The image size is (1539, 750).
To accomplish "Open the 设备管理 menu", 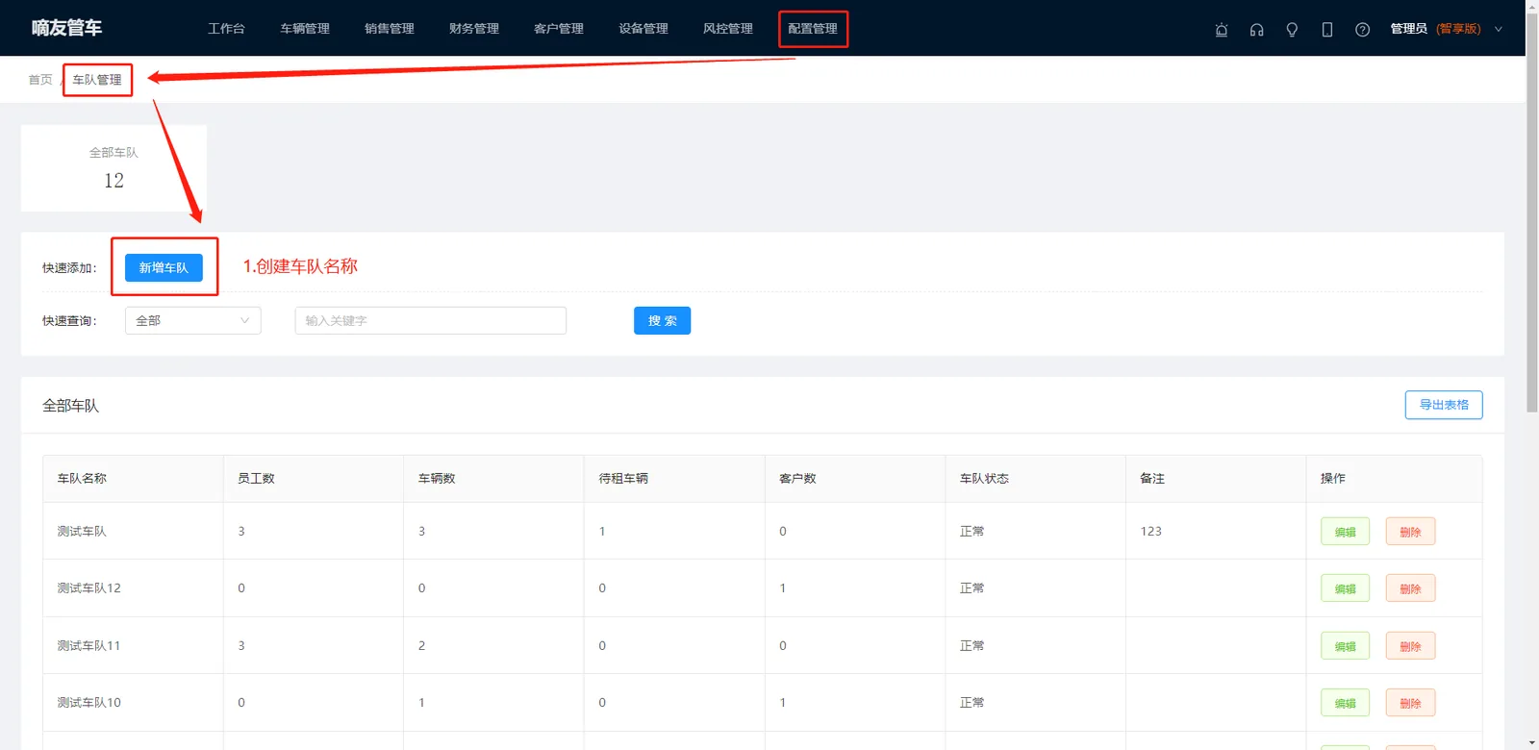I will point(643,29).
